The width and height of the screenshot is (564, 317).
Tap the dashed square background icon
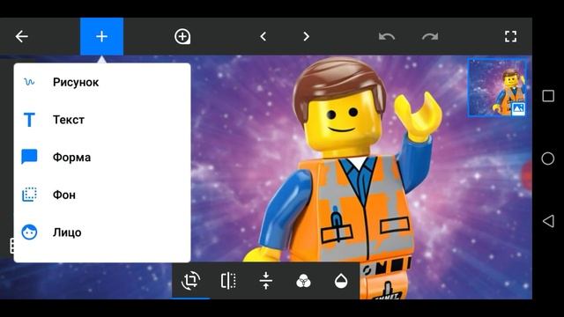29,195
